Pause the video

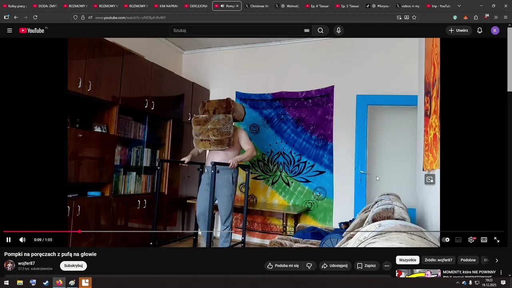pos(8,240)
